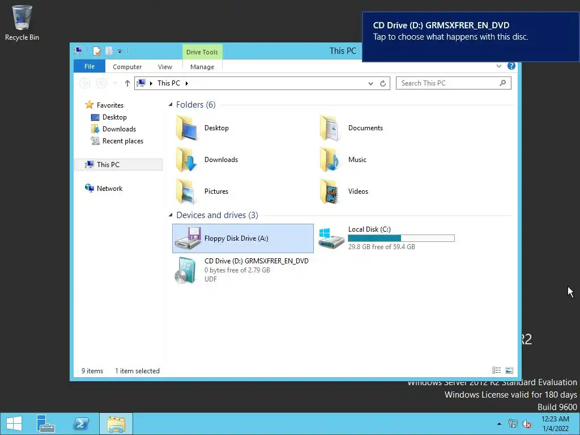This screenshot has height=435, width=580.
Task: Go up one level with up arrow
Action: point(127,83)
